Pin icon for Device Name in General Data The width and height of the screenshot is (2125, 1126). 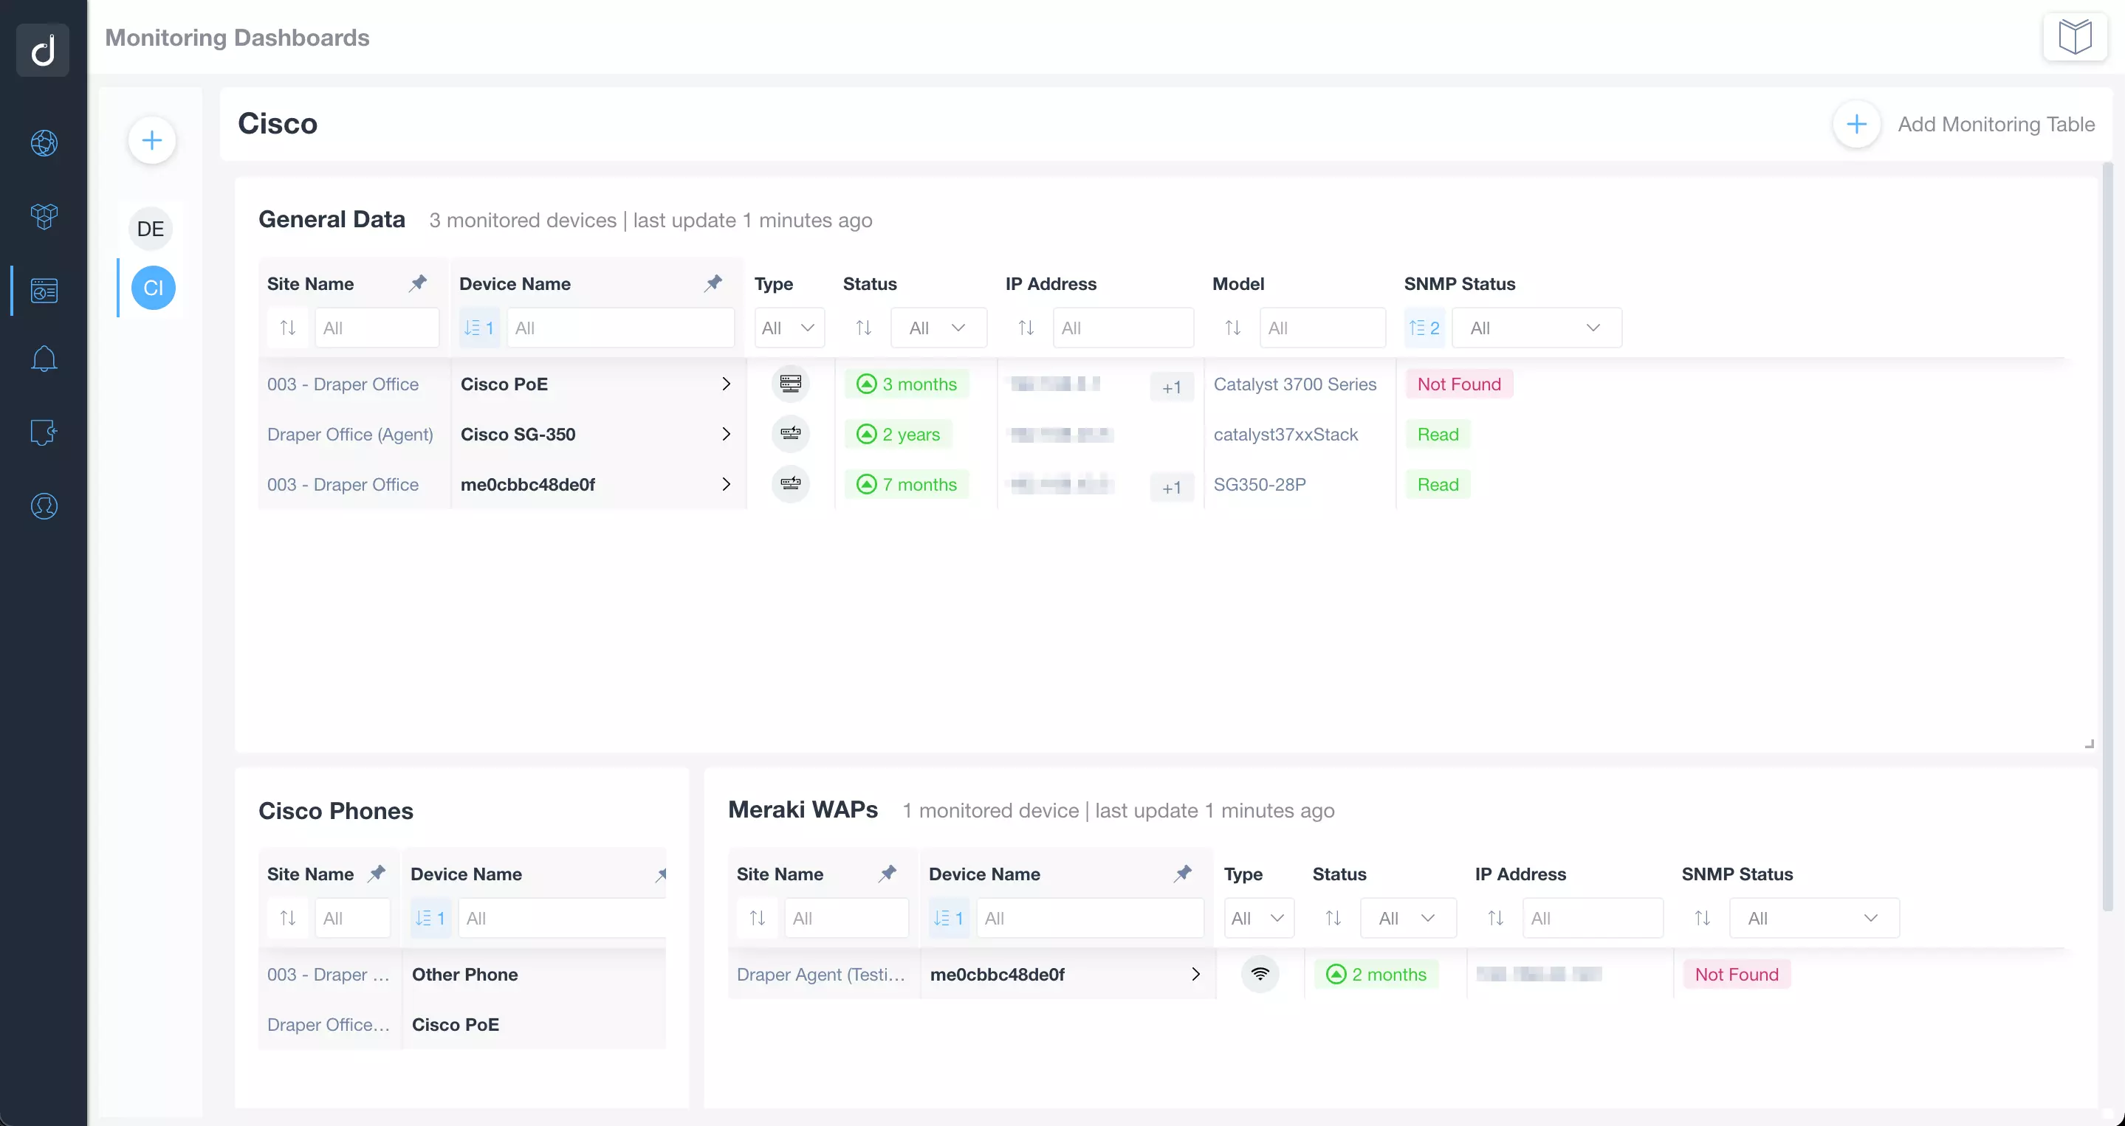713,283
